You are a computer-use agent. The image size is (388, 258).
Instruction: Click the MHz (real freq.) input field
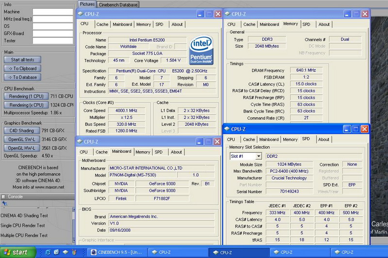pyautogui.click(x=53, y=19)
